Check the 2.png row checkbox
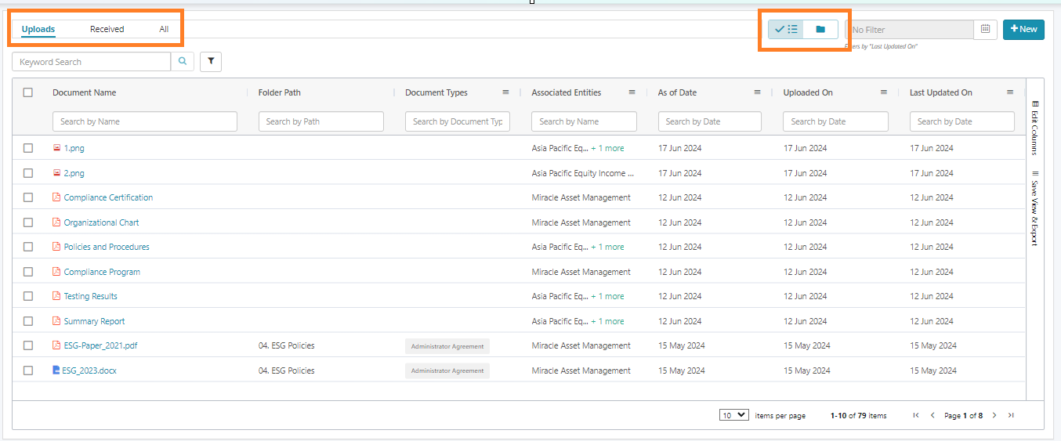This screenshot has width=1061, height=441. click(x=28, y=173)
